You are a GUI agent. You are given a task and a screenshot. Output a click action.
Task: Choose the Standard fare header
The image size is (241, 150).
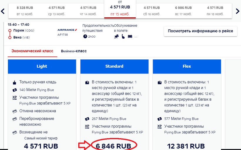(x=114, y=66)
